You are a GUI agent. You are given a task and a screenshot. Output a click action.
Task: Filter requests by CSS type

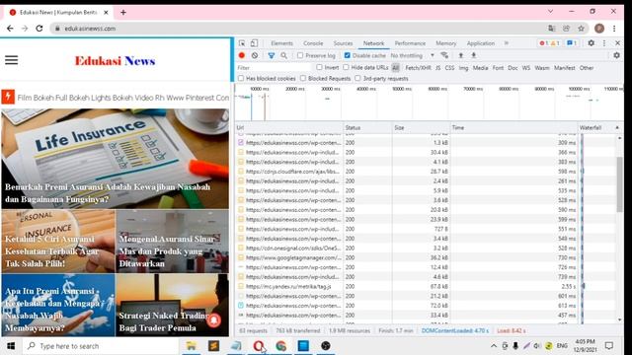click(x=449, y=68)
